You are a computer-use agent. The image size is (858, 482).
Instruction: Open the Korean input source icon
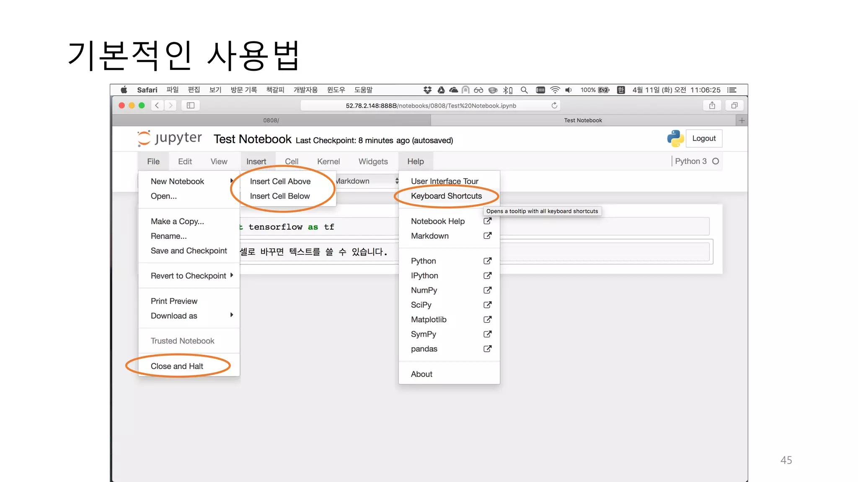tap(621, 90)
